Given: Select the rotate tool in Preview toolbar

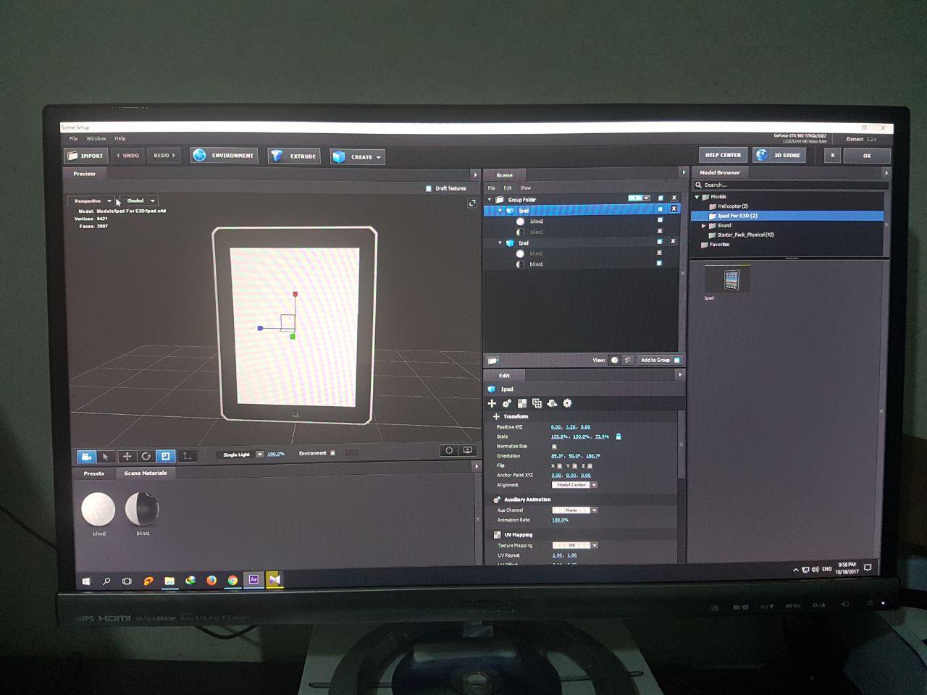Looking at the screenshot, I should pos(146,456).
